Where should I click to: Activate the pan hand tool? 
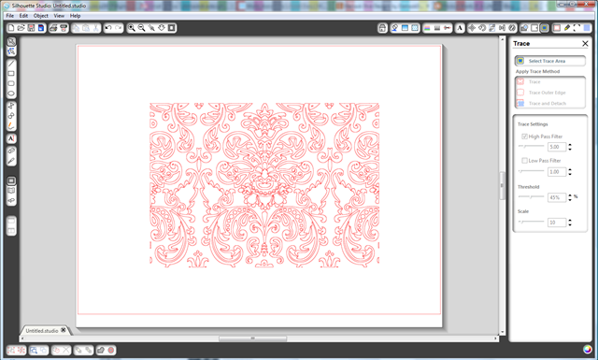click(162, 28)
